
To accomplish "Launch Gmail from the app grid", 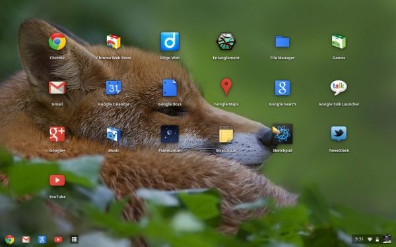I will [57, 88].
